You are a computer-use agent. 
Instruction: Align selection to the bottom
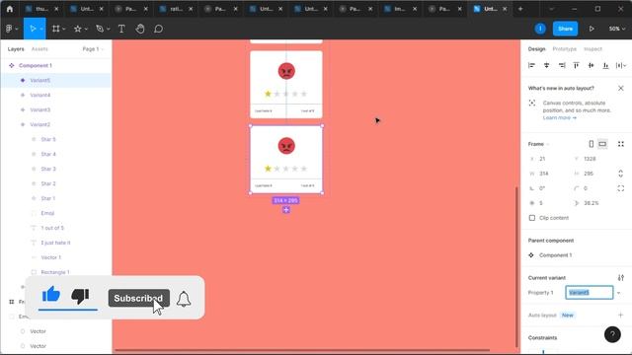click(x=605, y=65)
